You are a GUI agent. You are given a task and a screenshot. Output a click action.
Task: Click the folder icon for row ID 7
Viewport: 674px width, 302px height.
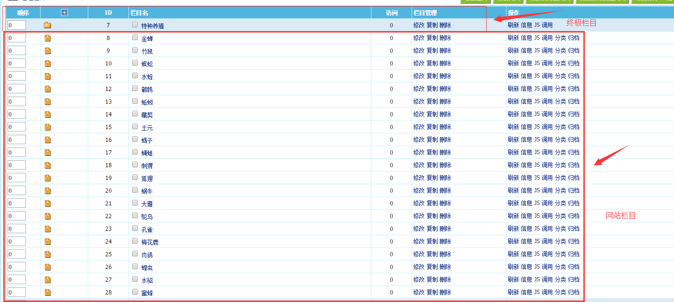point(47,25)
